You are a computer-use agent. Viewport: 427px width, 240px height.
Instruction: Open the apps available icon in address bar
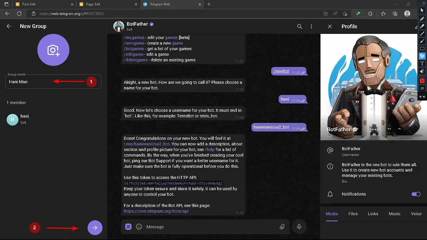pyautogui.click(x=326, y=14)
